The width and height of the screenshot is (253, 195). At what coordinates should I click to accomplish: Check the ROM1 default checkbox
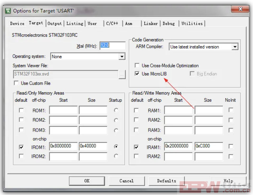tap(21, 110)
